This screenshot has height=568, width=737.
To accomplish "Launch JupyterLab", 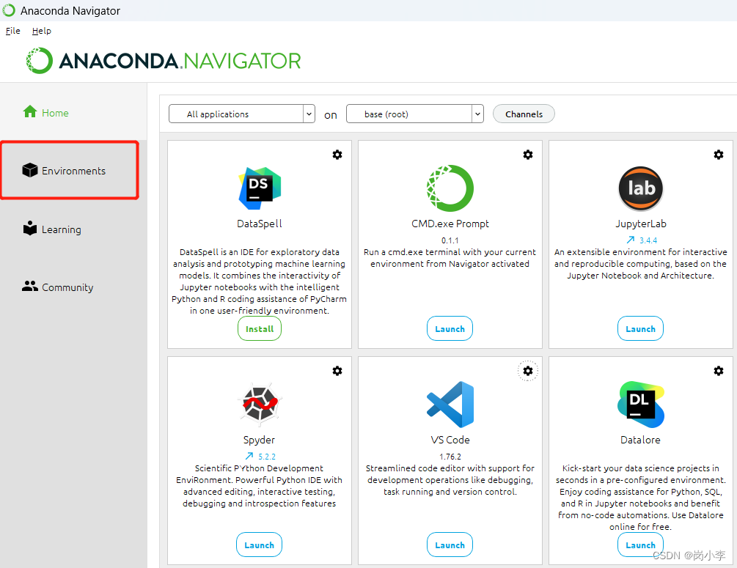I will tap(640, 329).
